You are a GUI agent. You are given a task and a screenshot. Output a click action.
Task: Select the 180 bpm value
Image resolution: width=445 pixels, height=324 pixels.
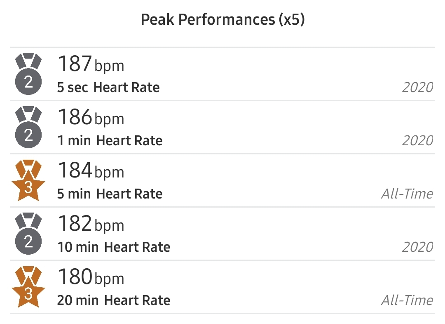(91, 277)
